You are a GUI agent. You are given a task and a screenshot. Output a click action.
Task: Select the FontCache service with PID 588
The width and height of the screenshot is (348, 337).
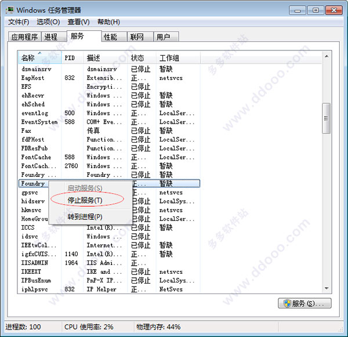coord(109,157)
